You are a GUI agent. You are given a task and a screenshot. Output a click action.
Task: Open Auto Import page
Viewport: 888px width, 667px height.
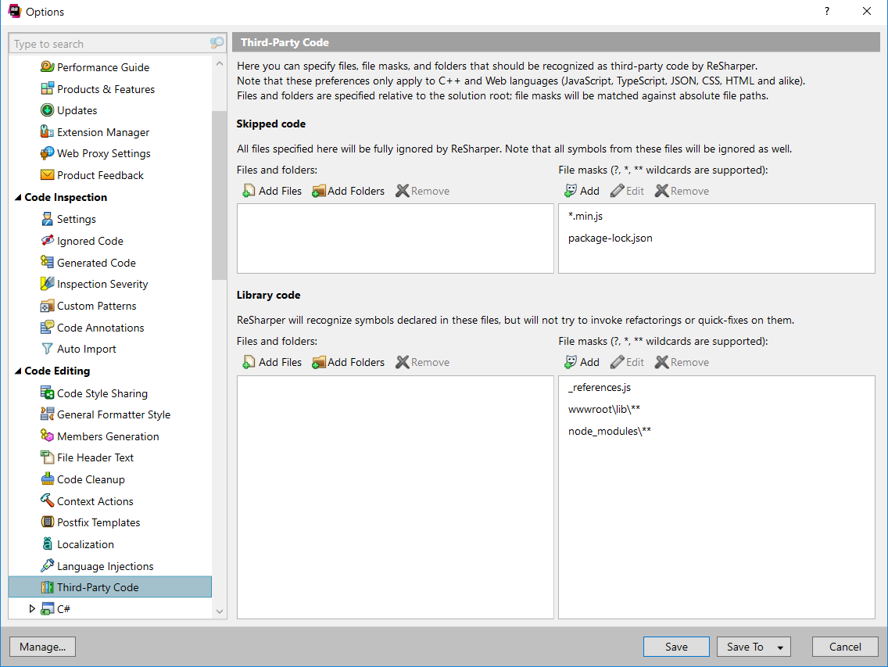click(78, 349)
